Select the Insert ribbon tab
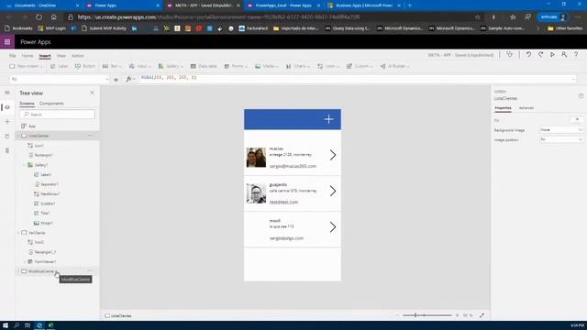Screen dimensions: 587x330 coord(45,56)
